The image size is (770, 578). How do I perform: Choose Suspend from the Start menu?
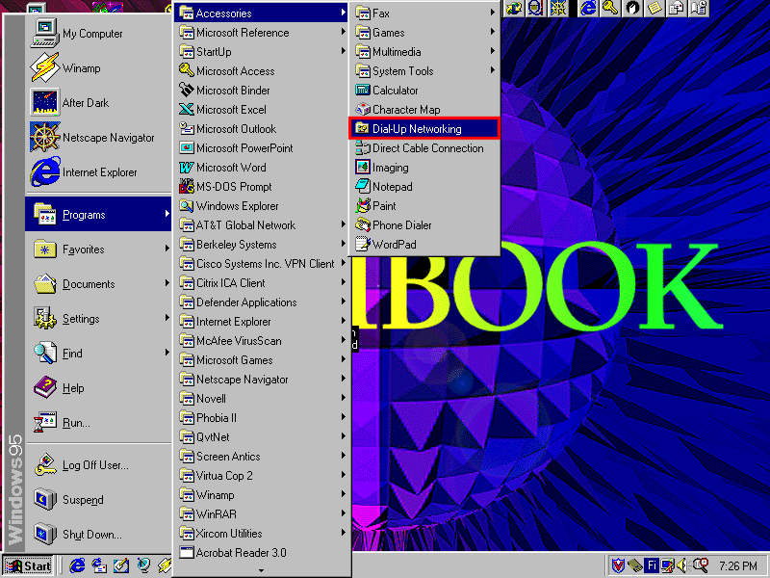coord(98,499)
